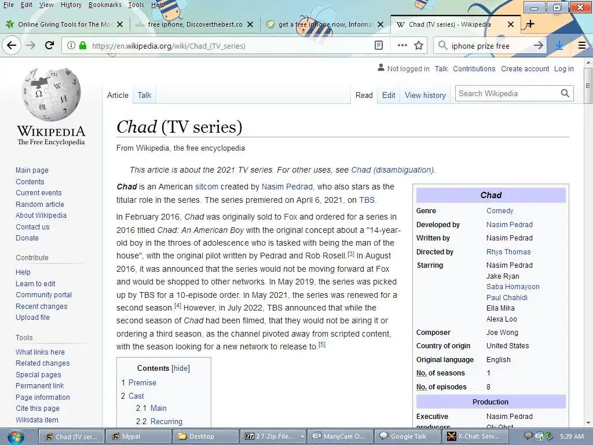Click the Wikipedia search magnifier button
The width and height of the screenshot is (593, 445).
565,93
